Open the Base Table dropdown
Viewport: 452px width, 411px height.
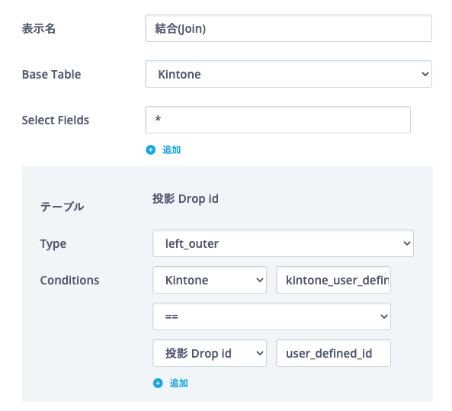(288, 74)
